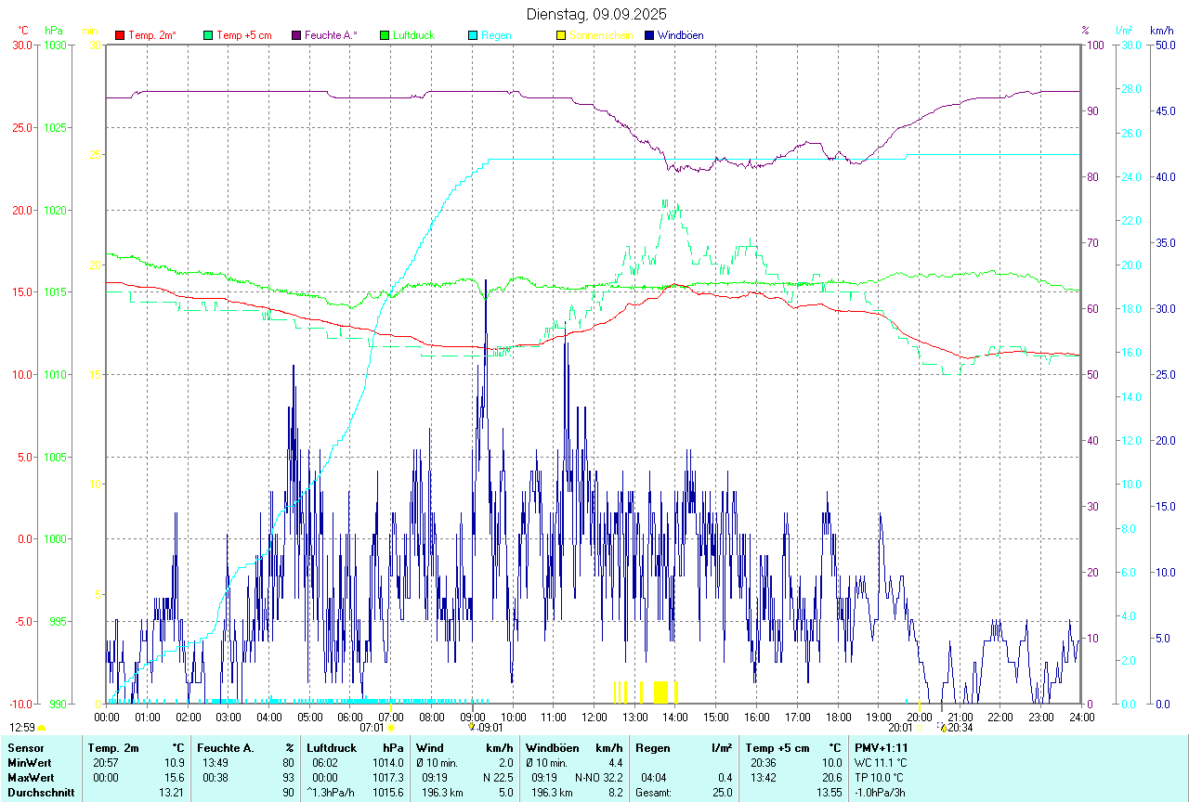Image resolution: width=1189 pixels, height=802 pixels.
Task: Select the Regen column header in table
Action: [651, 747]
